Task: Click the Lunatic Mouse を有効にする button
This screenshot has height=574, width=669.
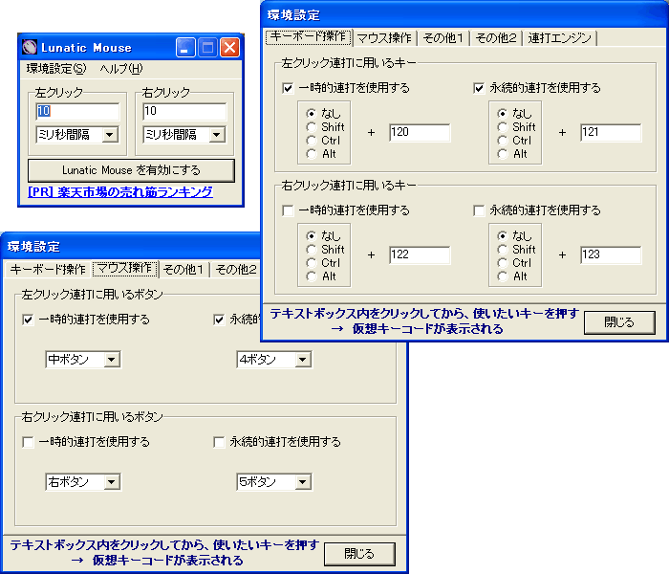Action: (x=131, y=170)
